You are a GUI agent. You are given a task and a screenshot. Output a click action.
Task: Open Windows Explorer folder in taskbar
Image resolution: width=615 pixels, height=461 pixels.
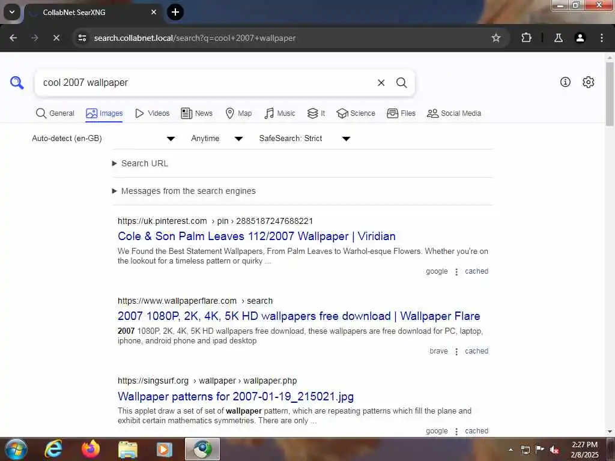point(128,450)
